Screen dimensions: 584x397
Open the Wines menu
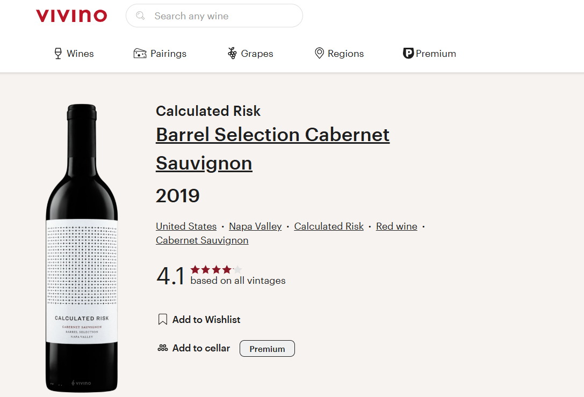point(80,54)
